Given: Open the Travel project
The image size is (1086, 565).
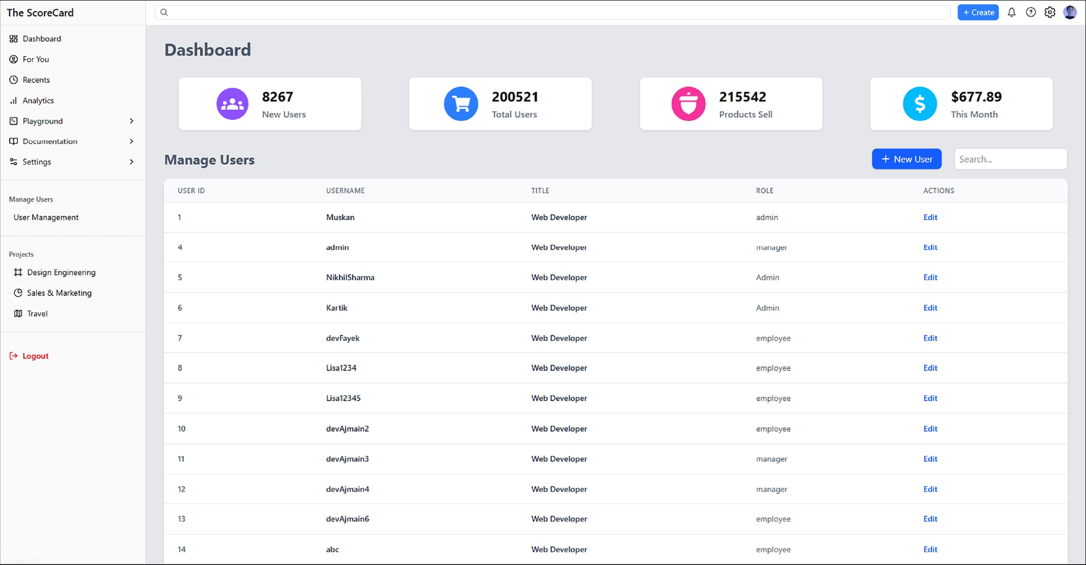Looking at the screenshot, I should click(x=37, y=313).
